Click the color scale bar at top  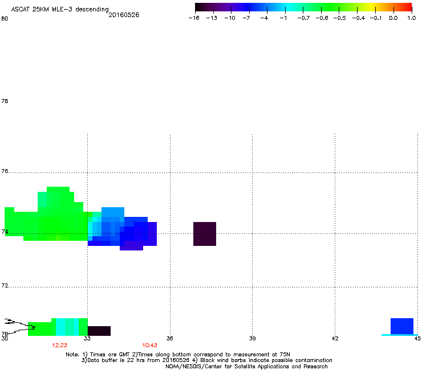point(303,7)
